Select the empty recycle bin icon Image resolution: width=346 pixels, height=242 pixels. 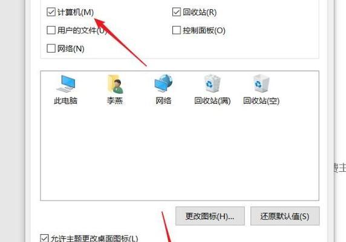pyautogui.click(x=261, y=83)
